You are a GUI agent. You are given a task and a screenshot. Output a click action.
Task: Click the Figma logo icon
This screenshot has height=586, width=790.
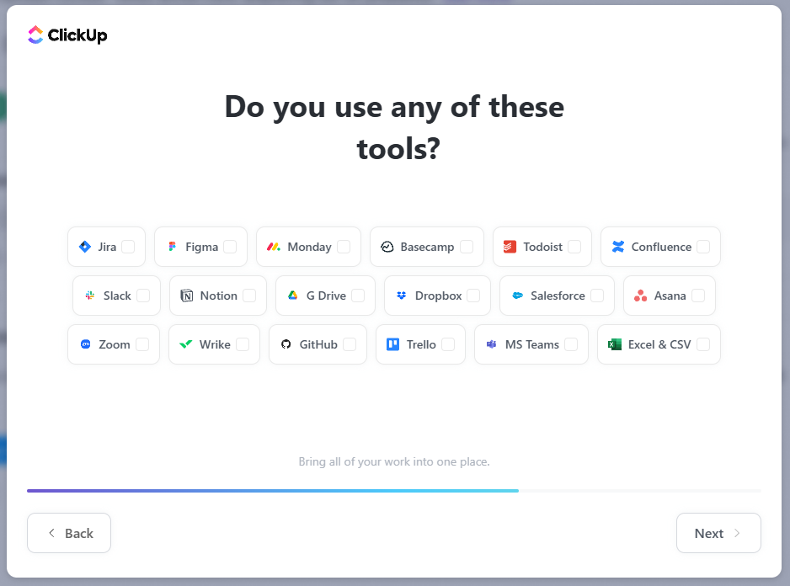click(x=173, y=247)
